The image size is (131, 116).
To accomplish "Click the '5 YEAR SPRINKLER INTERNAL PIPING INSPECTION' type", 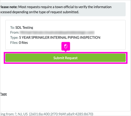I will pos(60,38).
